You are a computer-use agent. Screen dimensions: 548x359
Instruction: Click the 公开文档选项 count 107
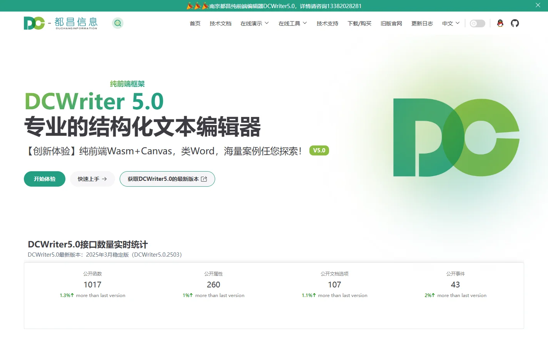pyautogui.click(x=334, y=285)
